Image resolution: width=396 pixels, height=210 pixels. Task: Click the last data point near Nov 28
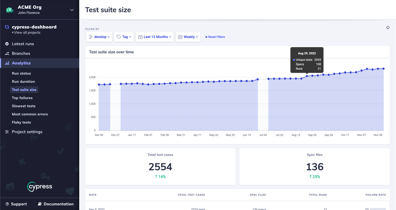384,69
